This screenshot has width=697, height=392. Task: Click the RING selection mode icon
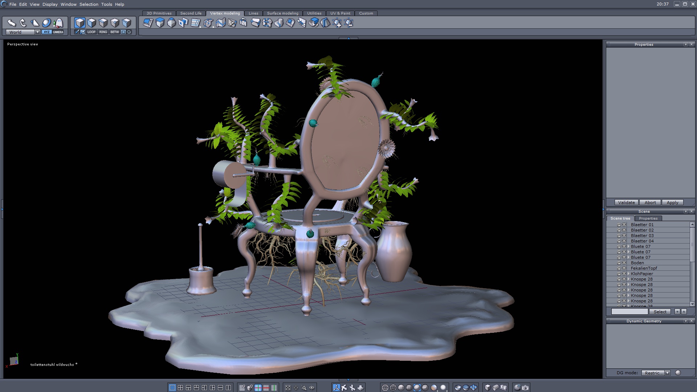[x=103, y=32]
